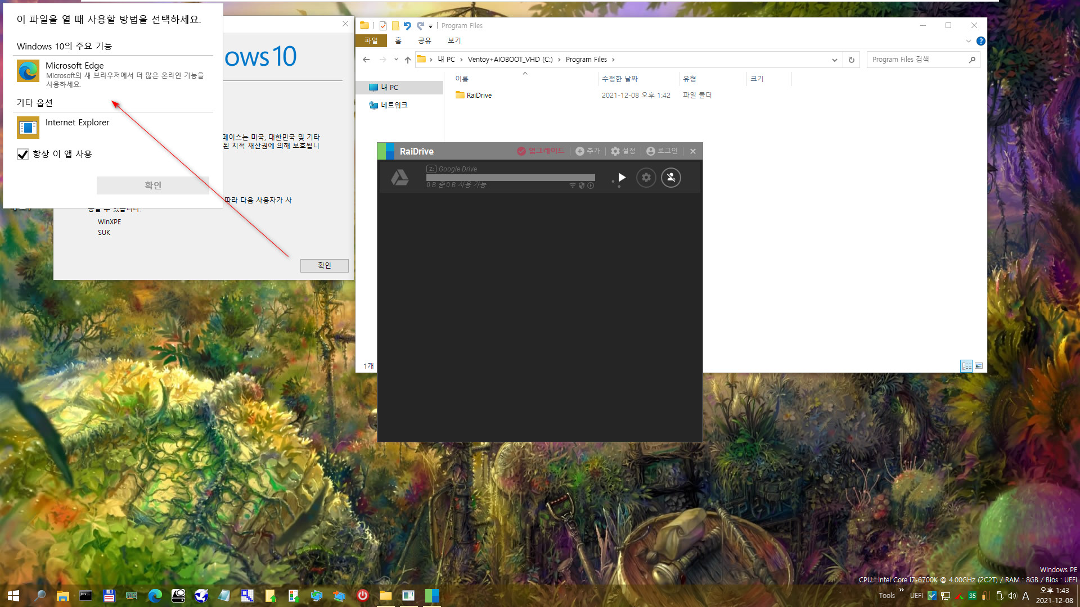Image resolution: width=1080 pixels, height=607 pixels.
Task: Toggle the 항상 이 앱 사용 checkbox
Action: [x=22, y=154]
